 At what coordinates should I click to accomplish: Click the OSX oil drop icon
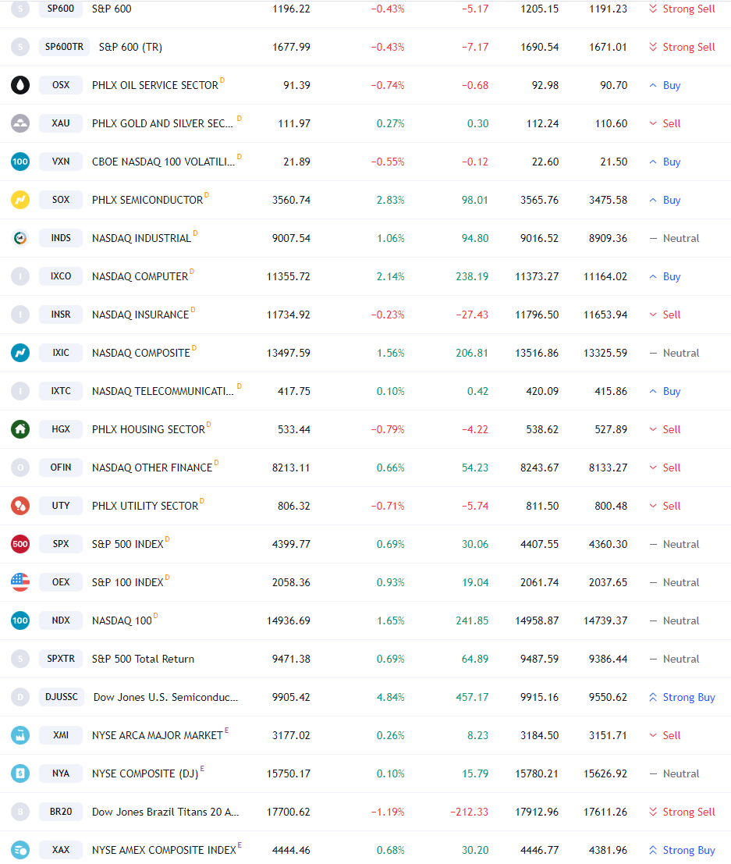coord(20,85)
